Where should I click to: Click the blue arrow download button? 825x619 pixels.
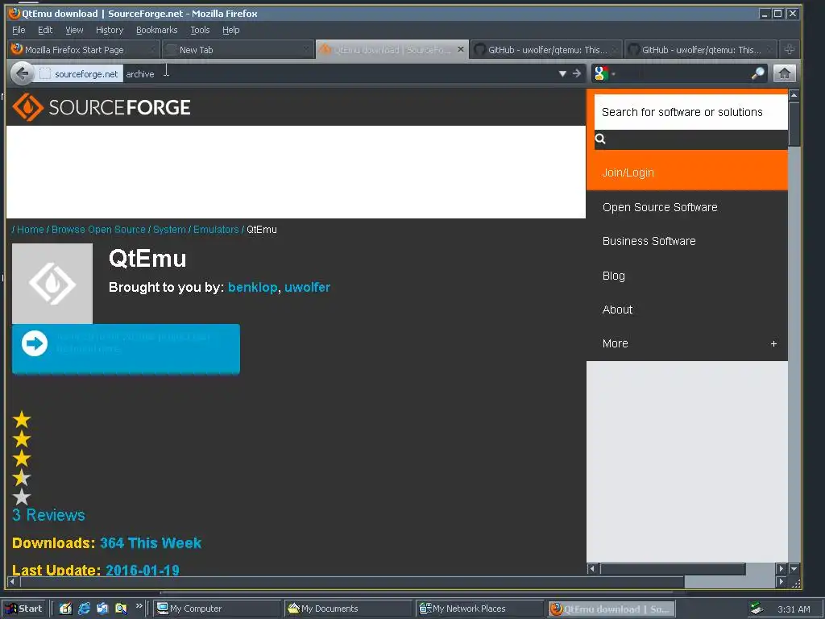(126, 349)
